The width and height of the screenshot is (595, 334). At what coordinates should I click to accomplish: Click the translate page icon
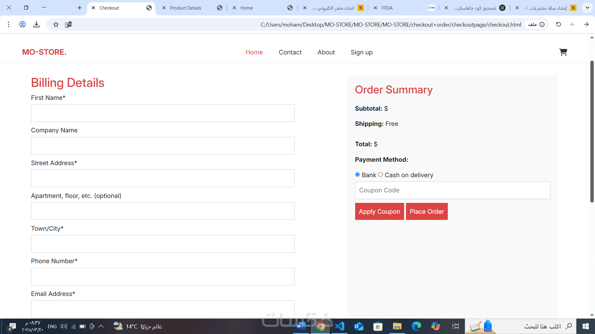[x=68, y=24]
